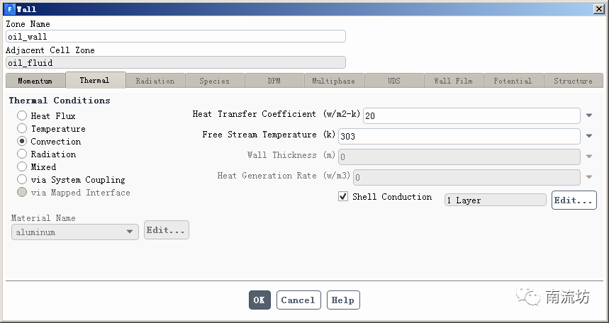Open Heat Transfer Coefficient dropdown arrow

[589, 115]
